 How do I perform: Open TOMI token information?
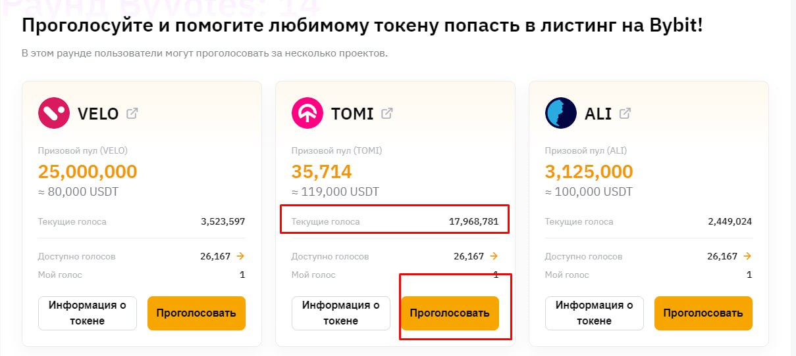[341, 313]
